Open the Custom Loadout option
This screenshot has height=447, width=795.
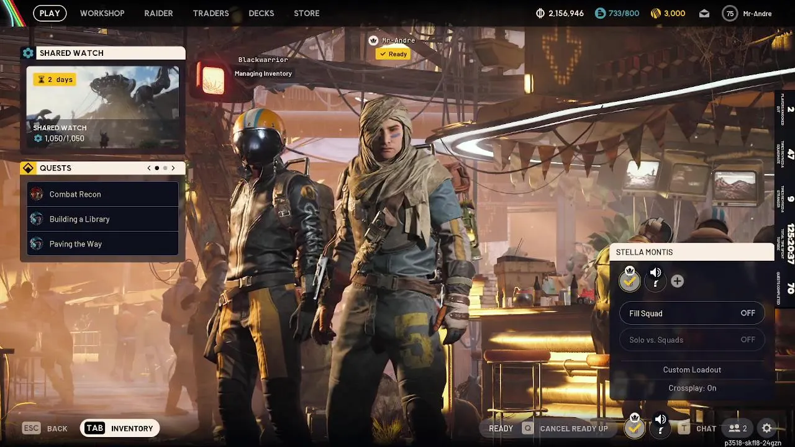(x=692, y=369)
